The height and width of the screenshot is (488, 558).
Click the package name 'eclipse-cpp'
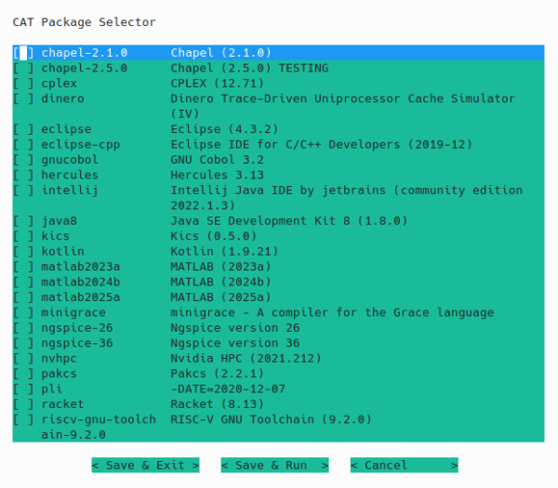point(81,144)
